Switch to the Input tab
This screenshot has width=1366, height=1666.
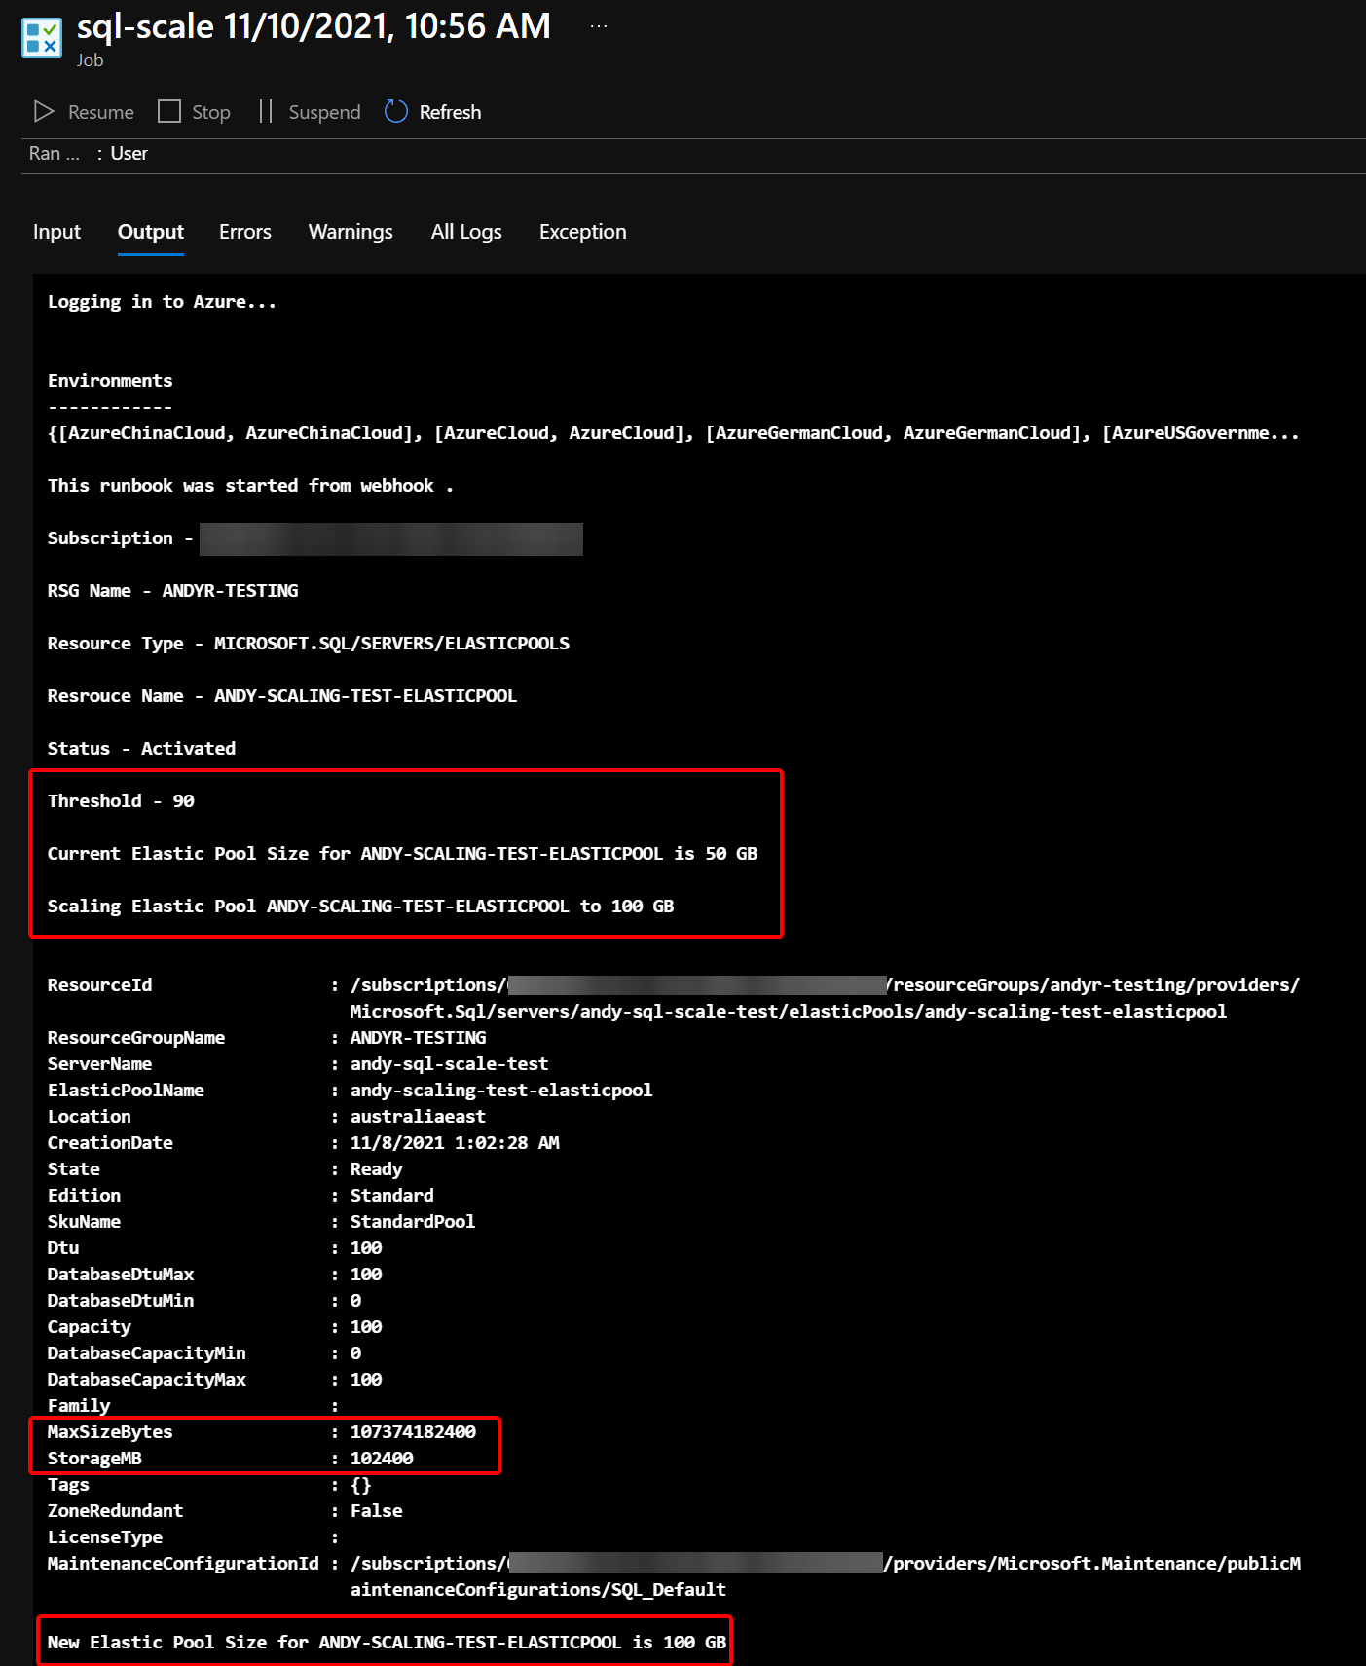click(56, 232)
